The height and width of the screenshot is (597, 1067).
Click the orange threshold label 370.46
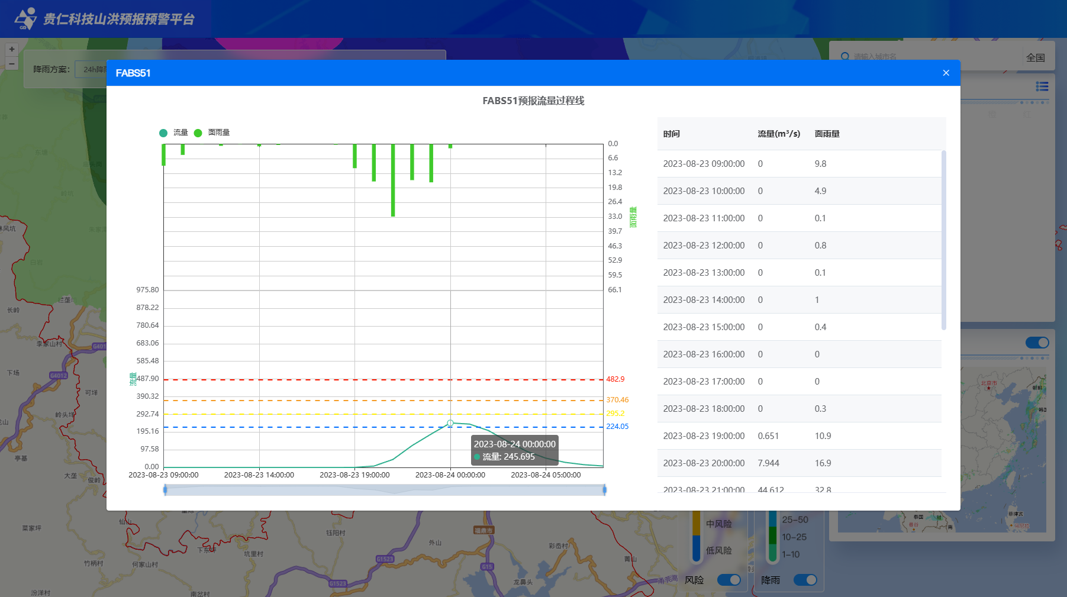click(x=617, y=400)
